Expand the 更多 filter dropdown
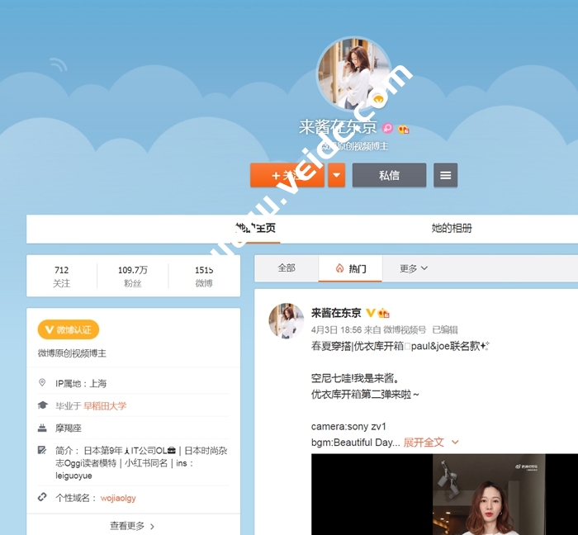Viewport: 578px width, 535px height. 414,268
